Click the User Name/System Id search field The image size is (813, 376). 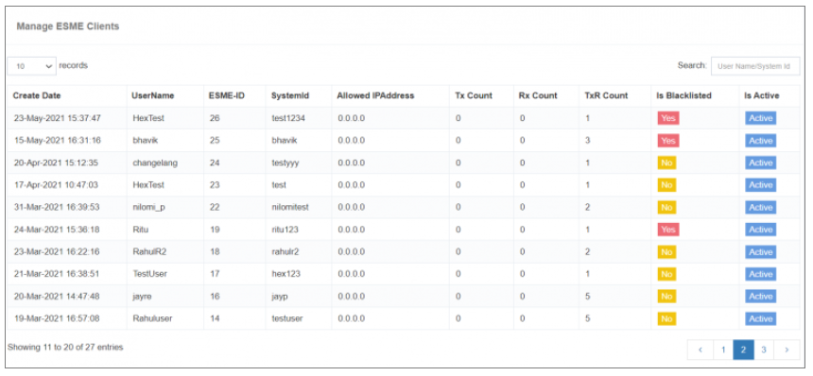point(755,66)
